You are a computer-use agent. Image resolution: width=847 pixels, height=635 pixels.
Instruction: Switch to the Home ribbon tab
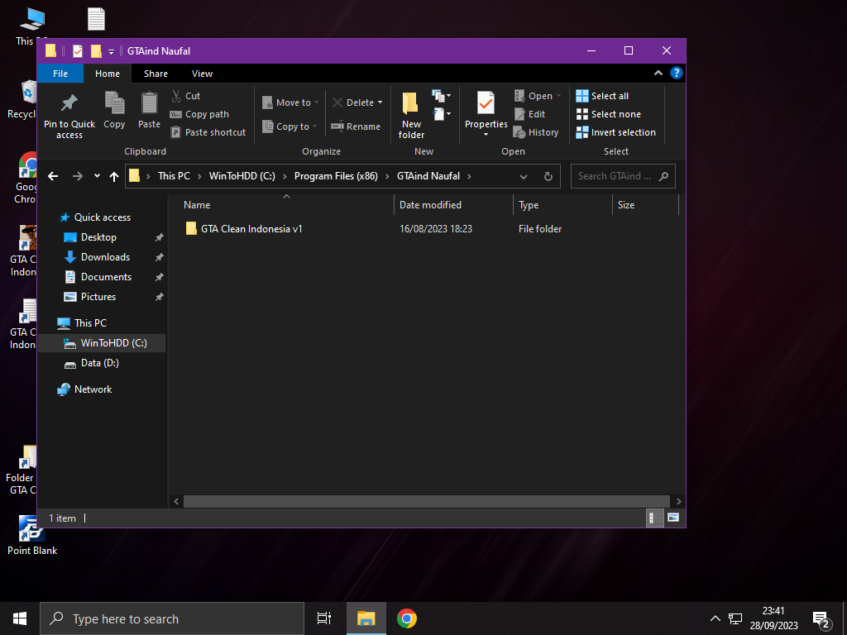[x=108, y=74]
